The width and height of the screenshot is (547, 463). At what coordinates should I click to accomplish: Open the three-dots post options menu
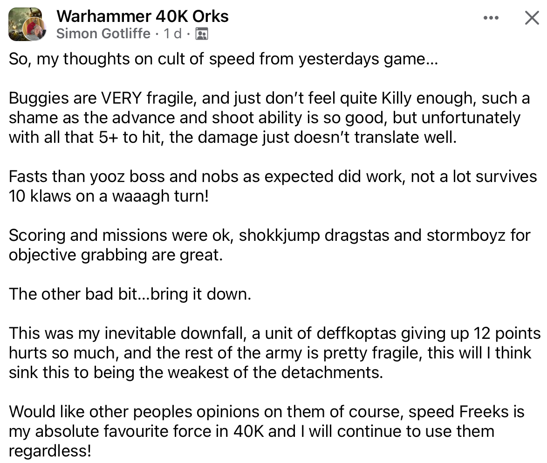491,17
